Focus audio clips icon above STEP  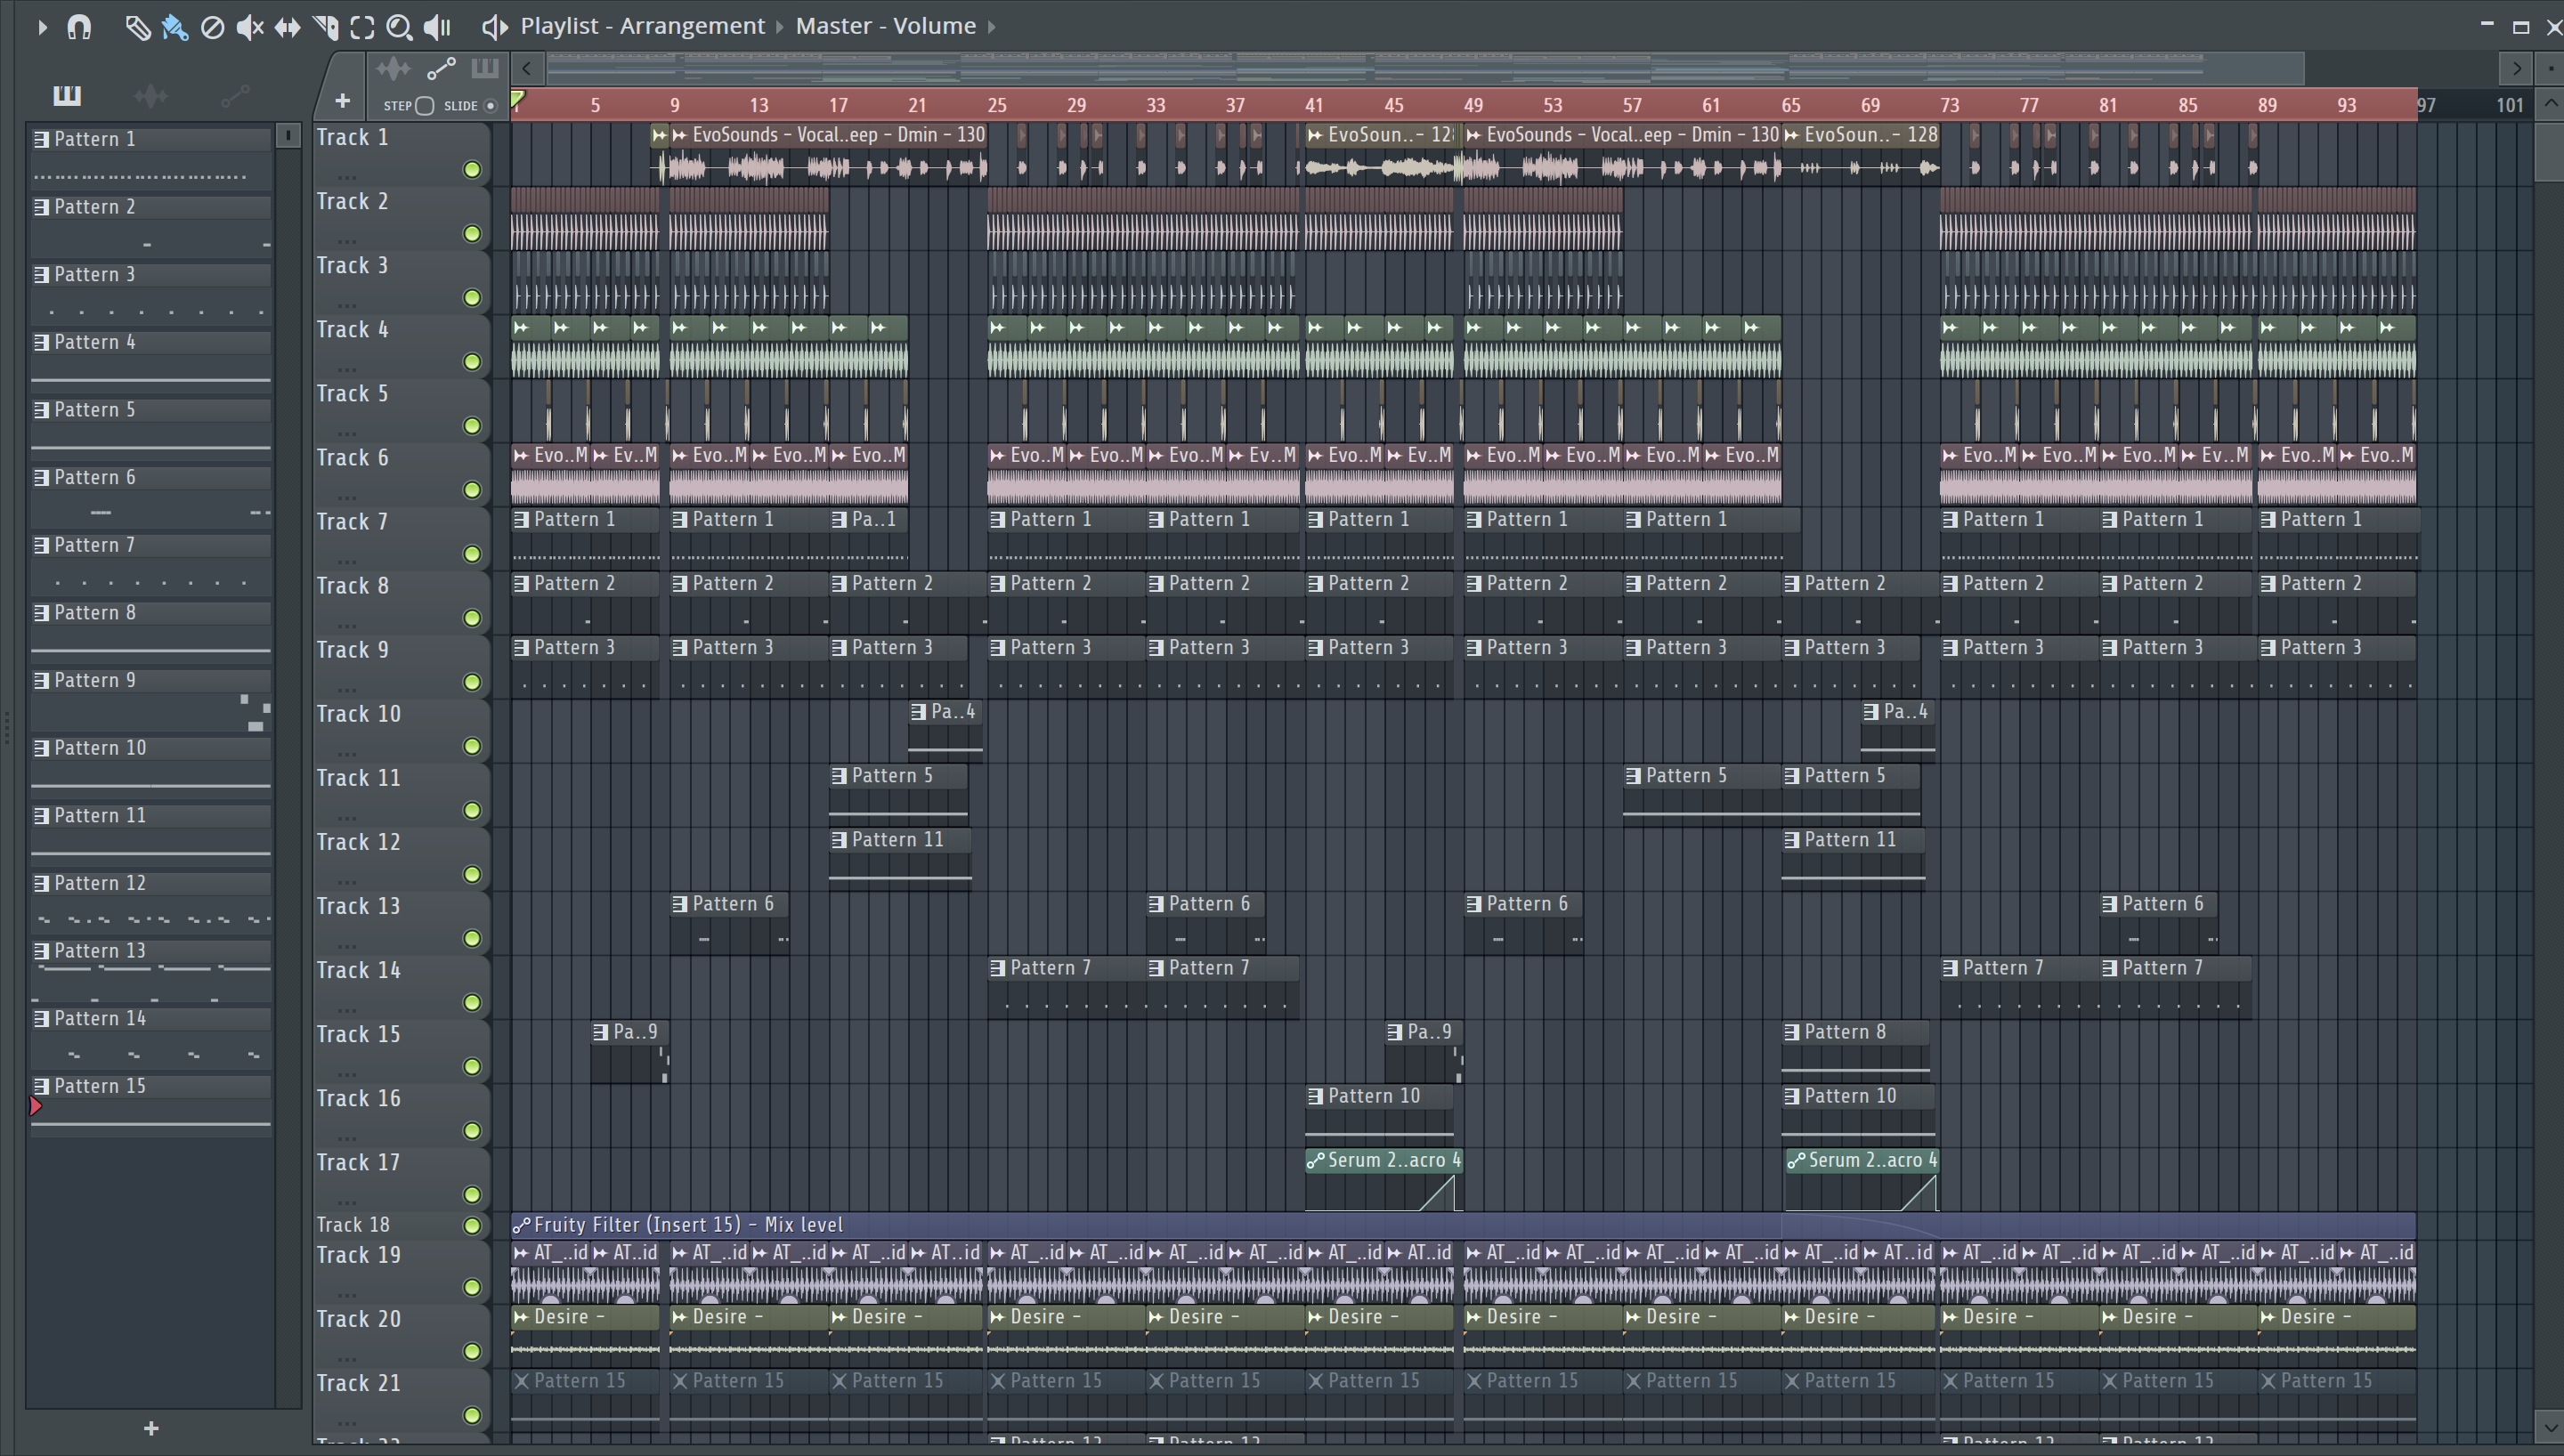pos(393,68)
